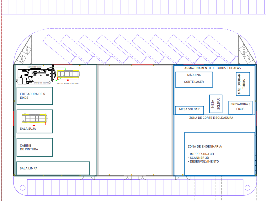
Task: Click the Sistema de Vácuo label
Action: [35, 67]
